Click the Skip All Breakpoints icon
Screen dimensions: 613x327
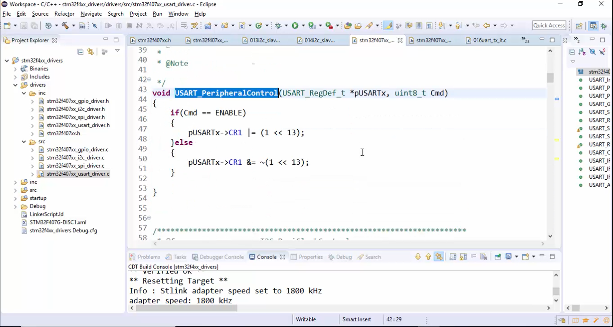[95, 26]
